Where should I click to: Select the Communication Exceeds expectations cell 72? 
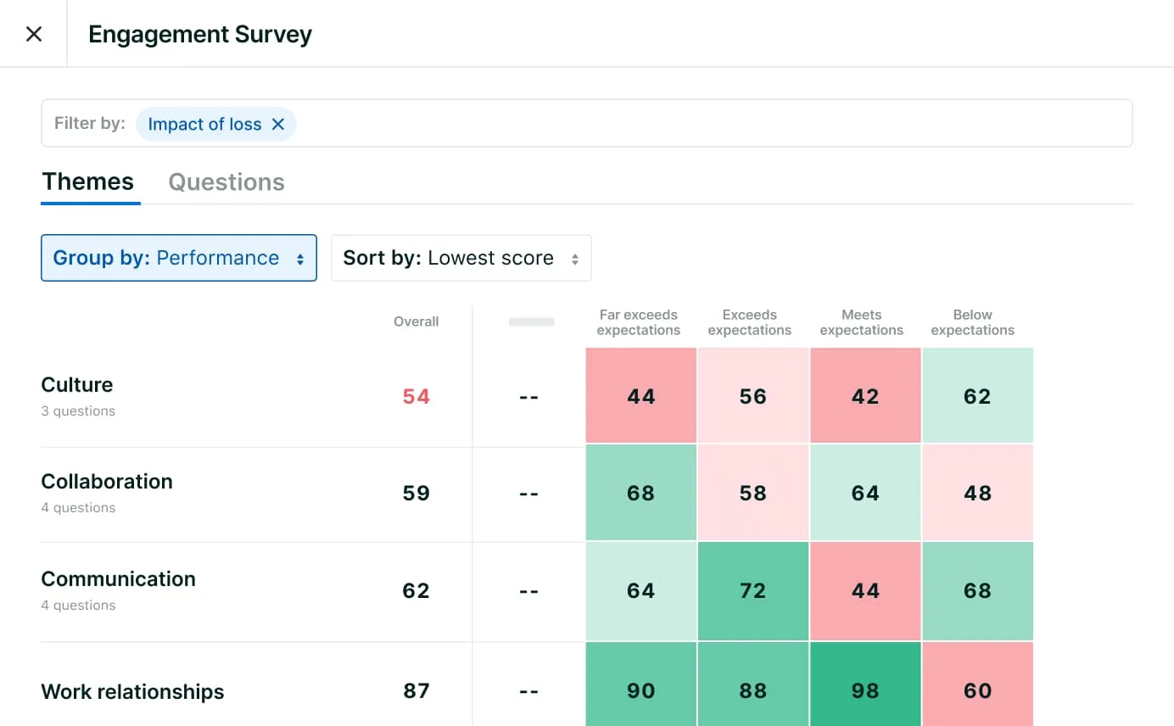tap(752, 590)
